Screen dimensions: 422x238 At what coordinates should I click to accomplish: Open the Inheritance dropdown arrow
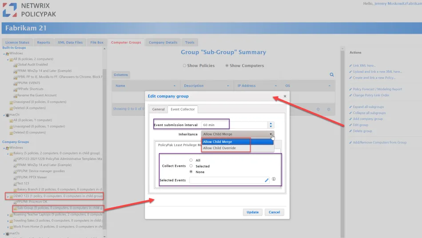pos(270,134)
